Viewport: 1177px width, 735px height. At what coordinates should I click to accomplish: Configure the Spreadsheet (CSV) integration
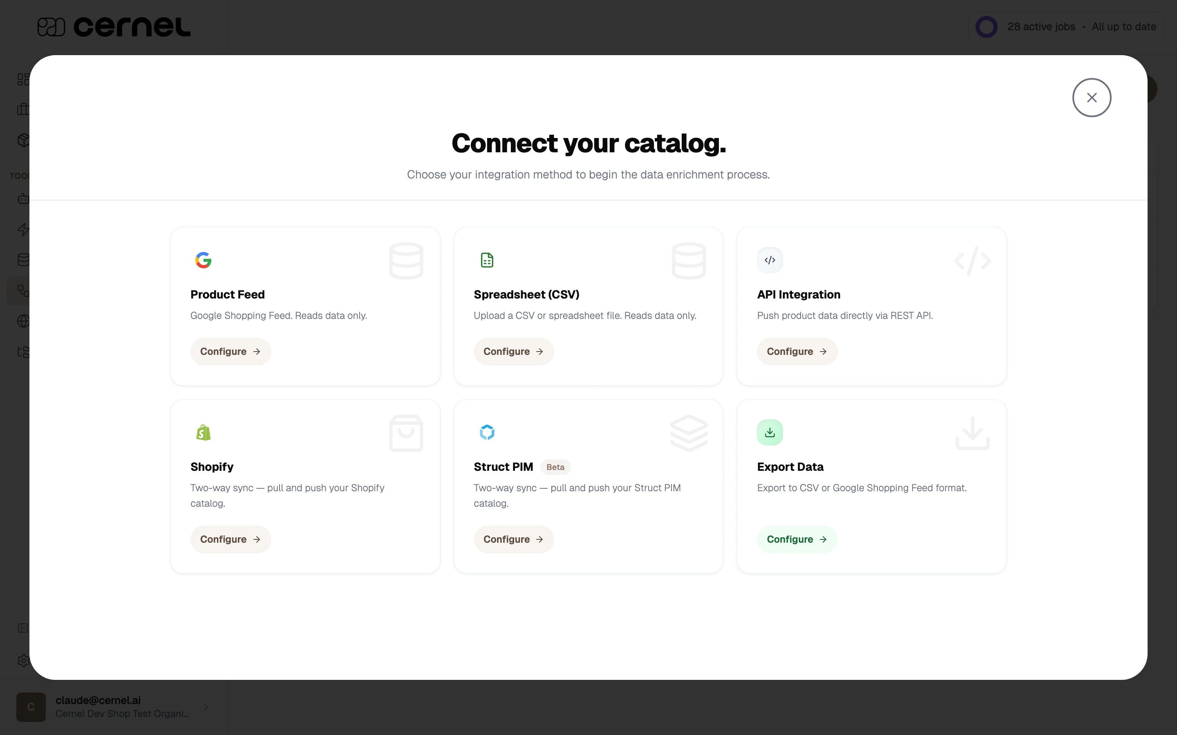[514, 352]
